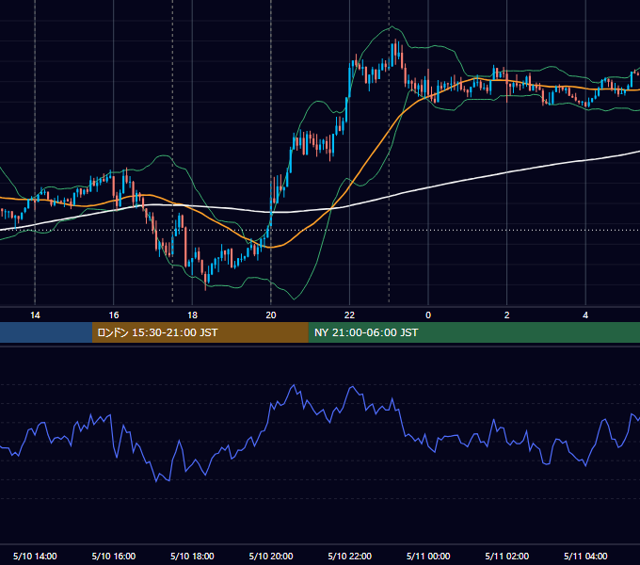Viewport: 640px width, 565px height.
Task: Click the 18 hour label on time axis
Action: [192, 315]
